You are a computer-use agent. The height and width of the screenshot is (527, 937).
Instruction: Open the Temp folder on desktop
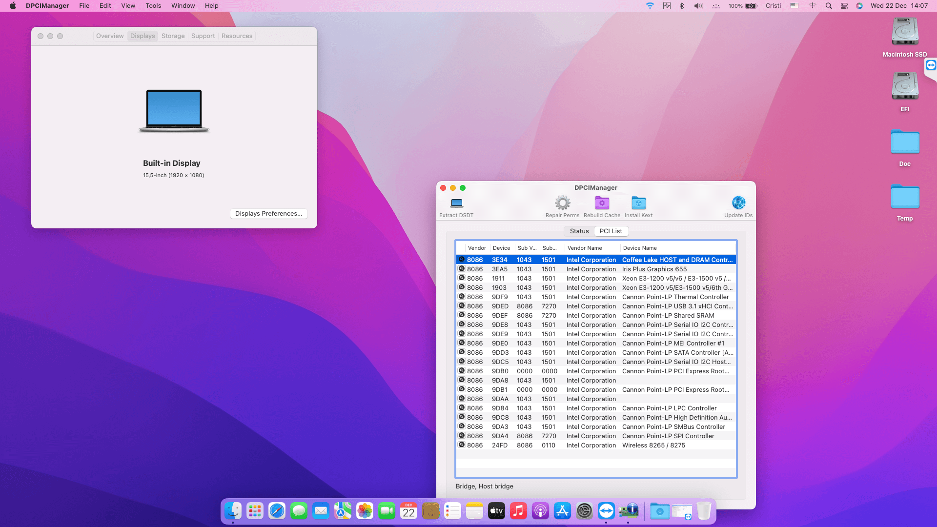click(905, 197)
